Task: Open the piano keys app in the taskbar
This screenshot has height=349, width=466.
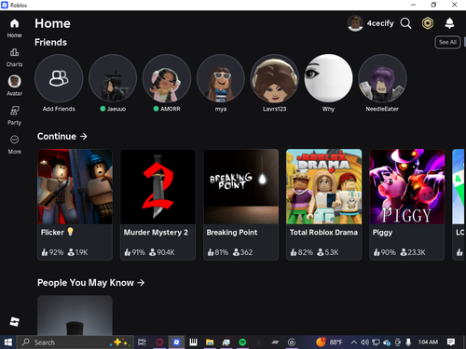Action: (193, 342)
